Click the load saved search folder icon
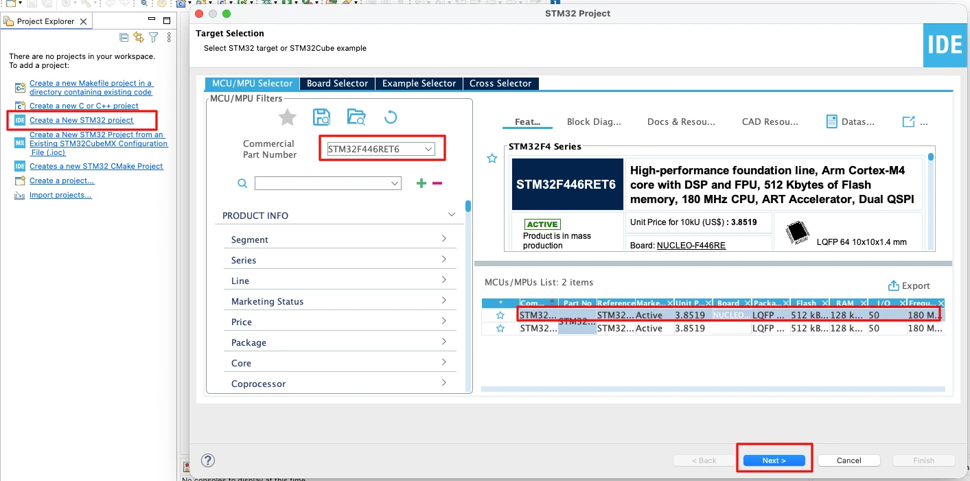Image resolution: width=970 pixels, height=481 pixels. 356,117
